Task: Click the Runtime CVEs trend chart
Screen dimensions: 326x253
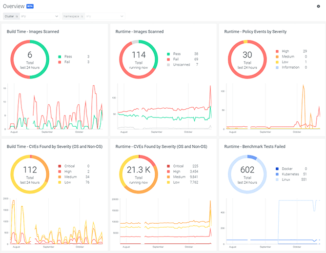Action: tap(162, 223)
